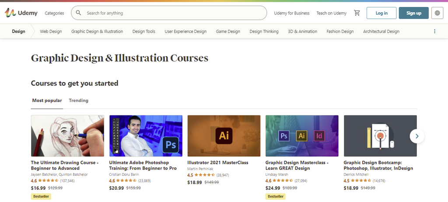Image resolution: width=448 pixels, height=202 pixels.
Task: Click title Illustrator 2021 MasterClass
Action: [218, 163]
